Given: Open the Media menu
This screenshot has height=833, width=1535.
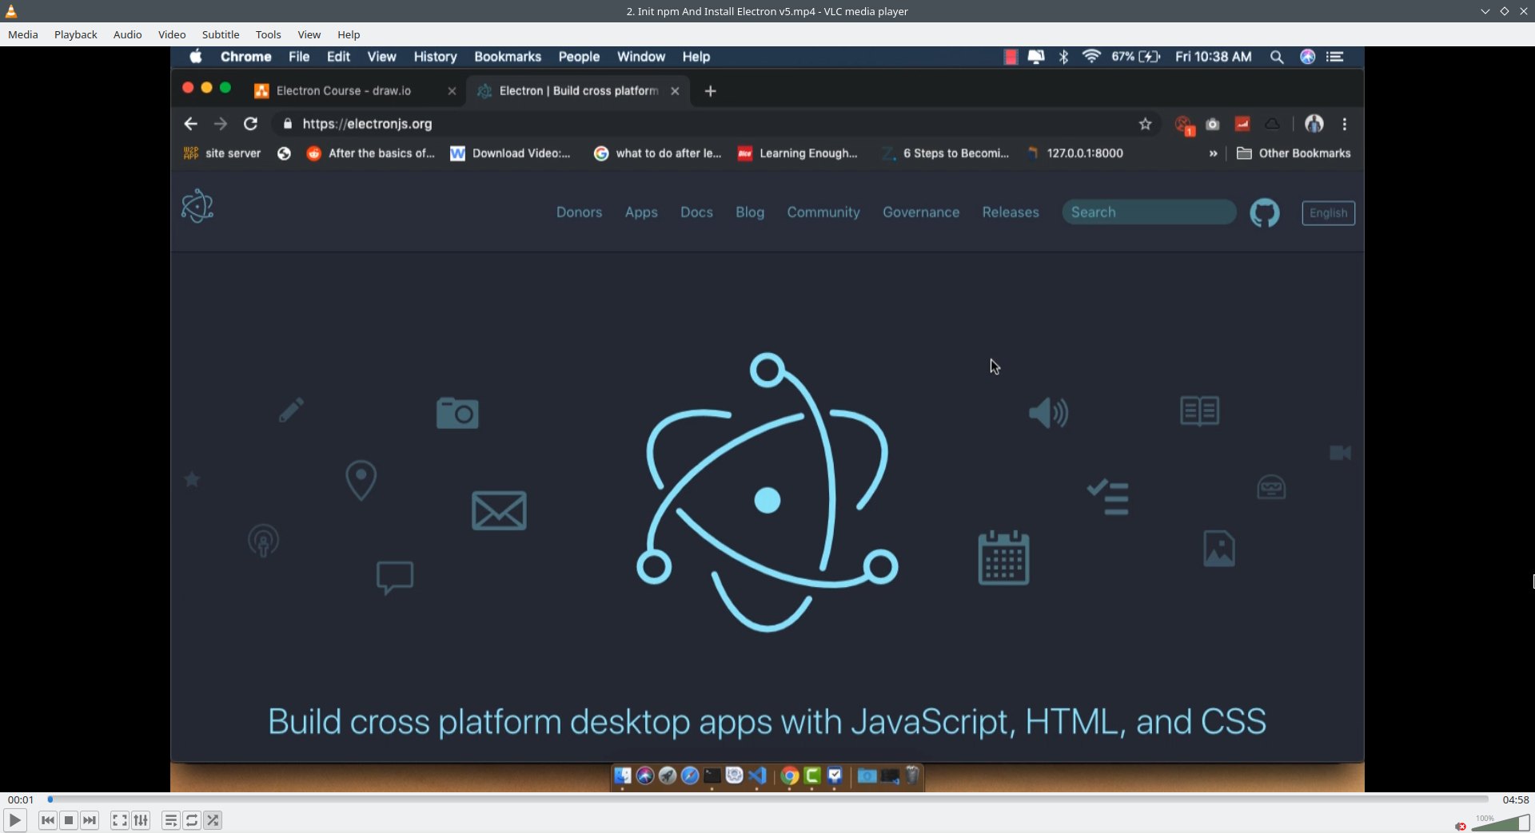Looking at the screenshot, I should (23, 34).
